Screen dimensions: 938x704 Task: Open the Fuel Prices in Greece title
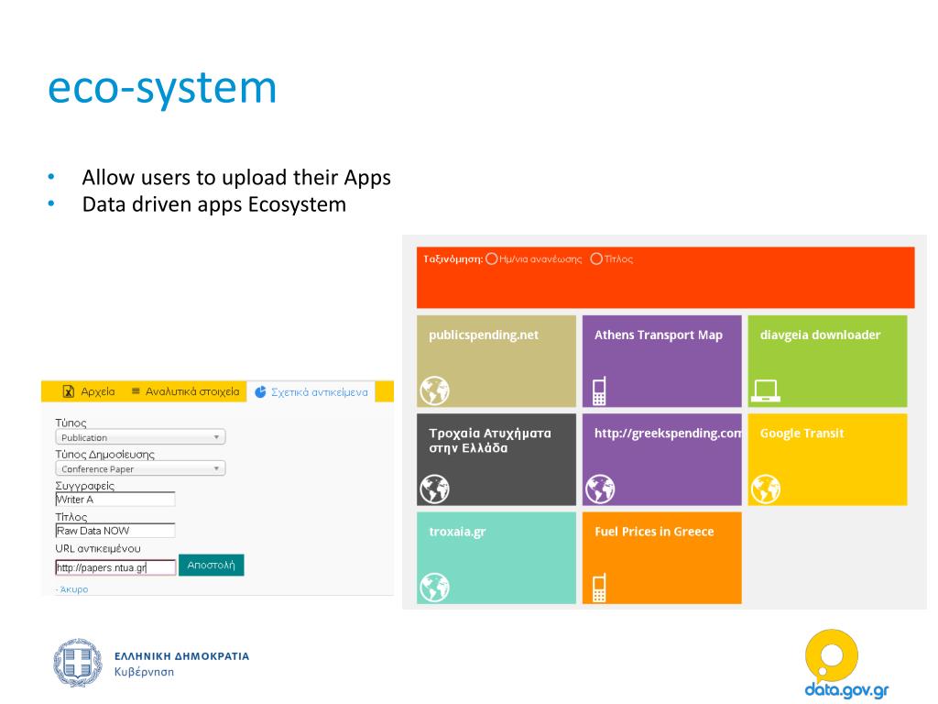(x=654, y=532)
